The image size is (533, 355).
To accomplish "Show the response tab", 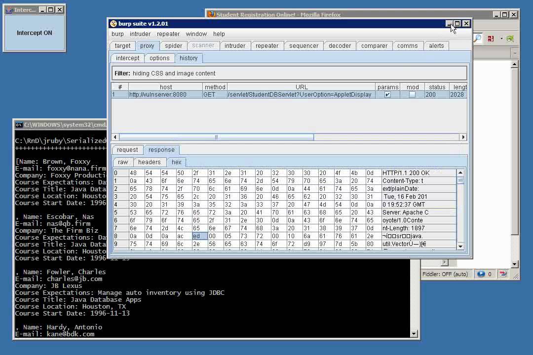I will point(161,150).
